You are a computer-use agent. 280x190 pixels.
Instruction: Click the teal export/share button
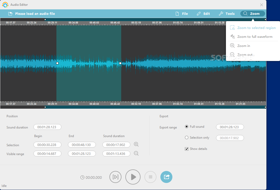[x=166, y=177]
